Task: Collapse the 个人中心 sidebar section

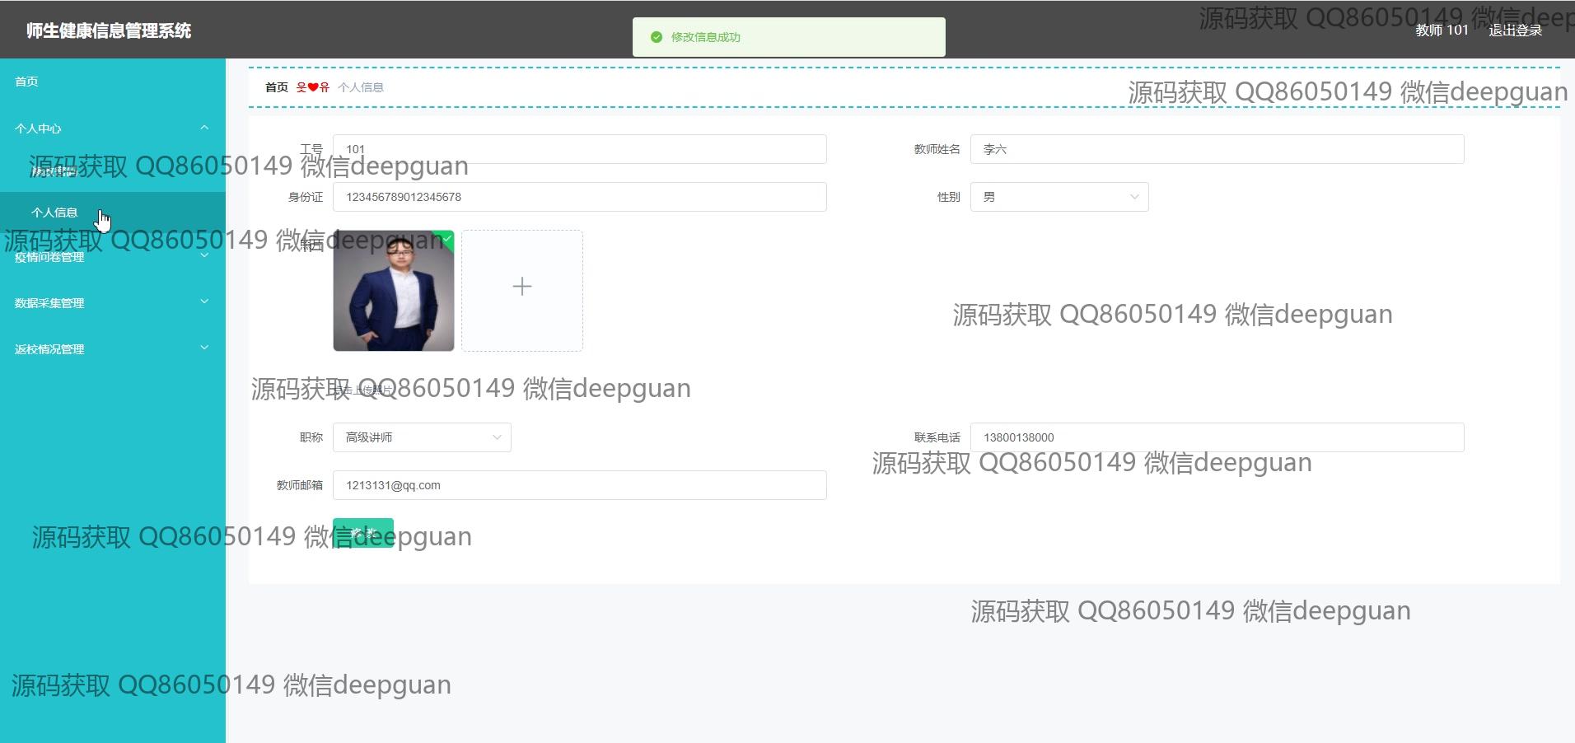Action: point(113,129)
